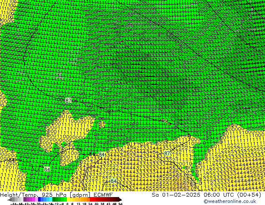This screenshot has height=205, width=265.
Task: Click the '87' contour label in upper-left green area
Action: pyautogui.click(x=68, y=100)
